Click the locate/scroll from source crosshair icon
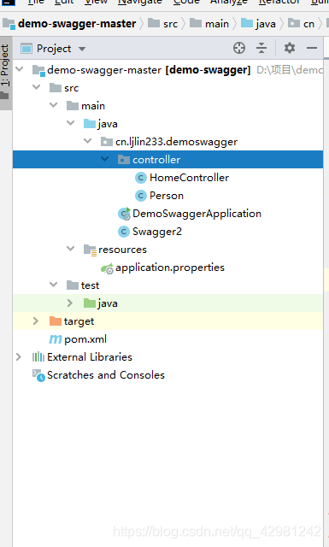Viewport: 329px width, 547px height. [x=239, y=48]
